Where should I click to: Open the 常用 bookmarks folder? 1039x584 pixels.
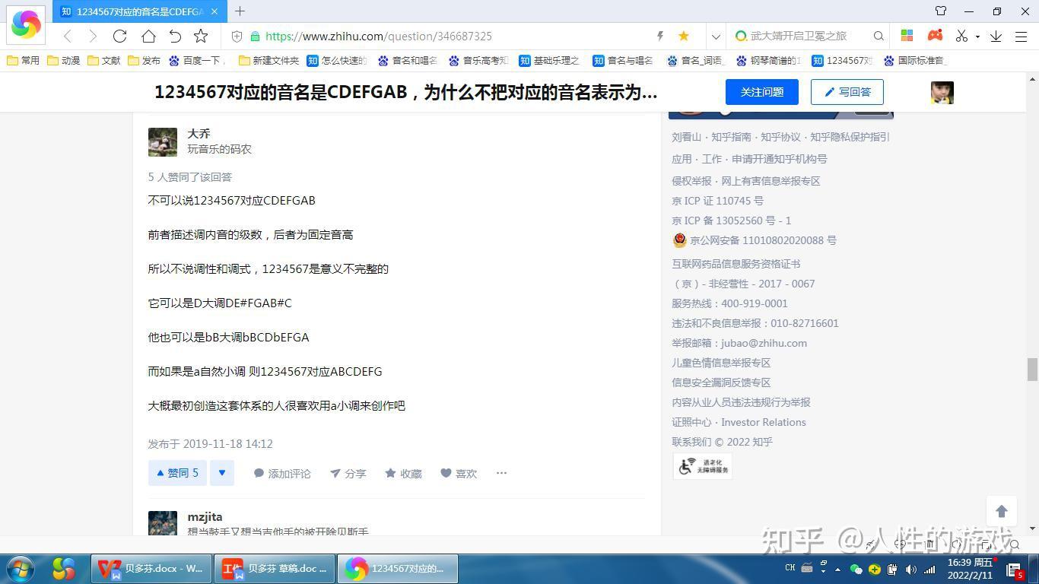point(23,60)
